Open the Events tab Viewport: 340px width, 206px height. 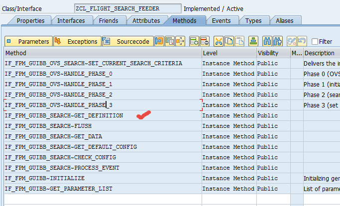221,20
